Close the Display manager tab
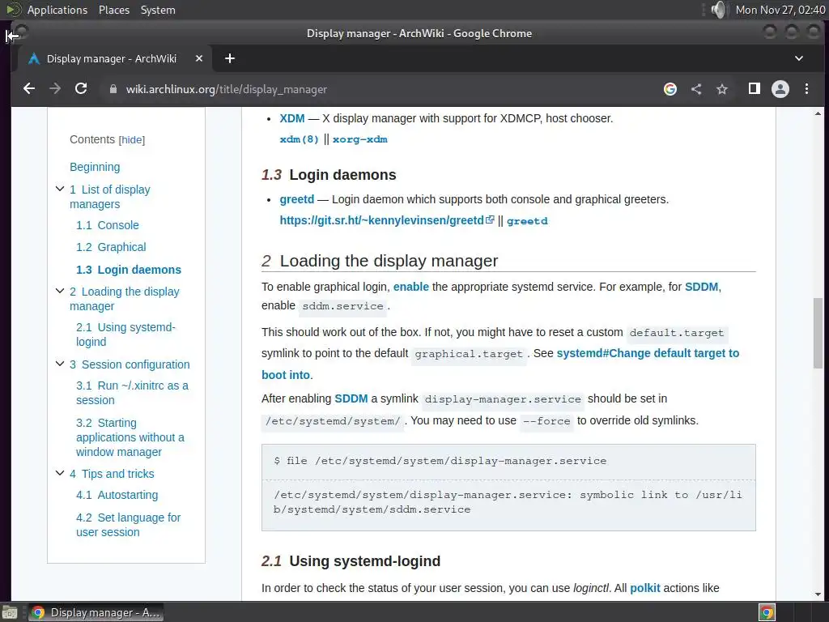 199,58
